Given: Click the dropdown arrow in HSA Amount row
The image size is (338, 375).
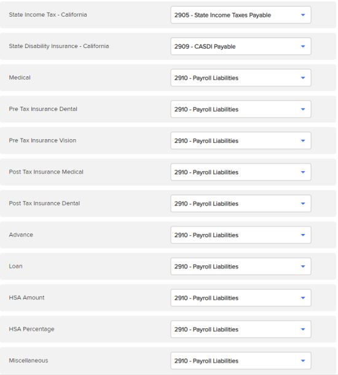Looking at the screenshot, I should 303,298.
